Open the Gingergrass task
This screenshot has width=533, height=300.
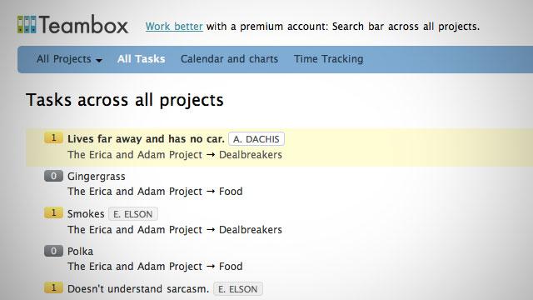[97, 177]
